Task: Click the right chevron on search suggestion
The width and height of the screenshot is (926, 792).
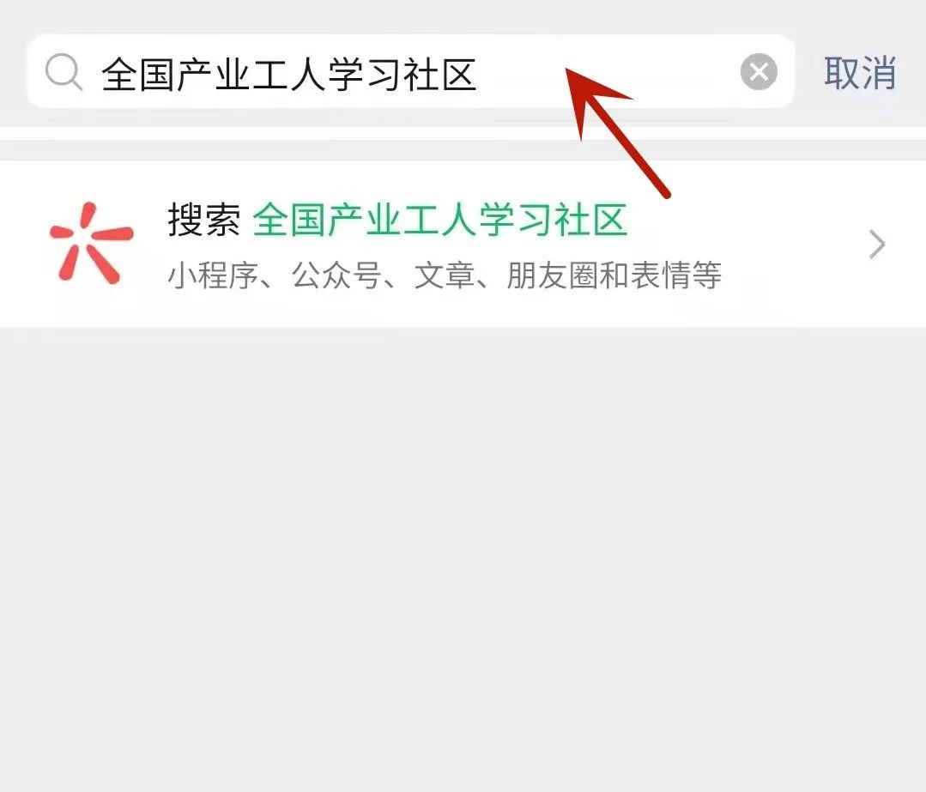Action: coord(877,245)
